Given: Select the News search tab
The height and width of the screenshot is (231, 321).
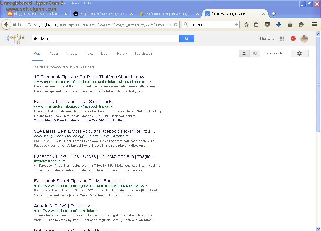Looking at the screenshot, I should (89, 53).
